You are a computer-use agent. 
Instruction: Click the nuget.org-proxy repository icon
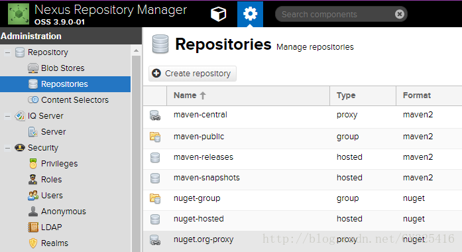click(155, 240)
